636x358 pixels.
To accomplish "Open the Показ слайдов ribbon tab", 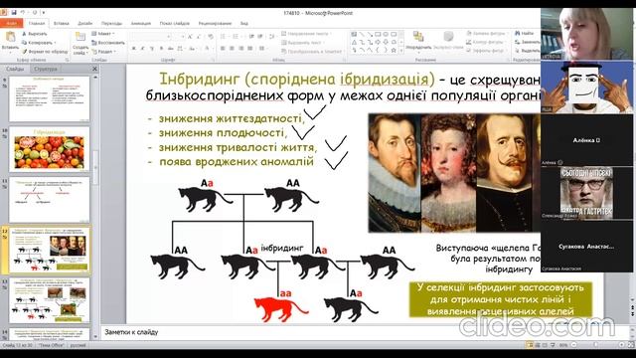I will click(175, 24).
